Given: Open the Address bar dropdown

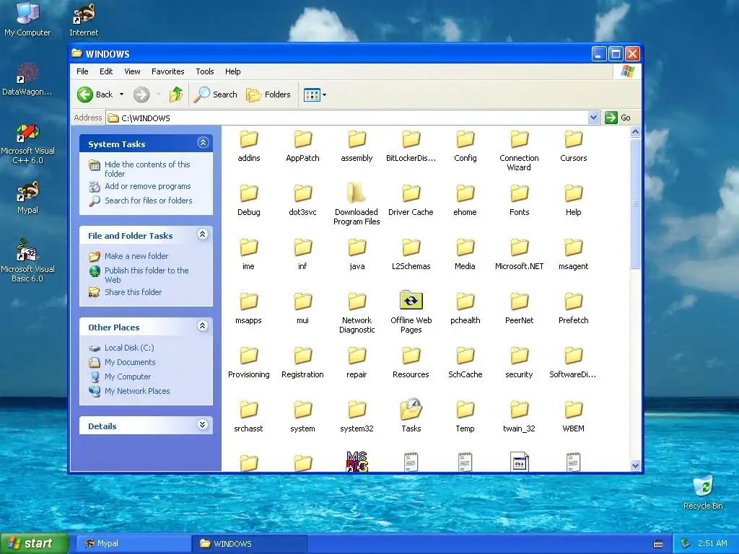Looking at the screenshot, I should pyautogui.click(x=593, y=118).
